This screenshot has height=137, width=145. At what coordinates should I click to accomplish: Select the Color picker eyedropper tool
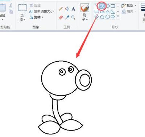pos(67,18)
